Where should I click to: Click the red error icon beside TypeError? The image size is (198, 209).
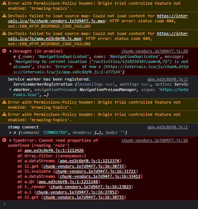point(4,140)
